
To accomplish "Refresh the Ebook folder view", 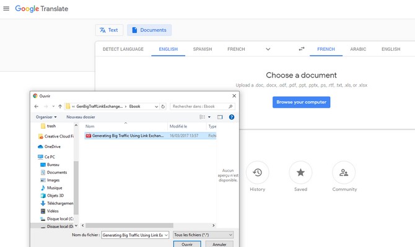I will pyautogui.click(x=163, y=106).
